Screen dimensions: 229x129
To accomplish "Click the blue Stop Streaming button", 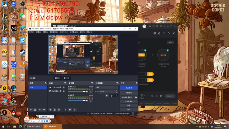I will point(129,88).
